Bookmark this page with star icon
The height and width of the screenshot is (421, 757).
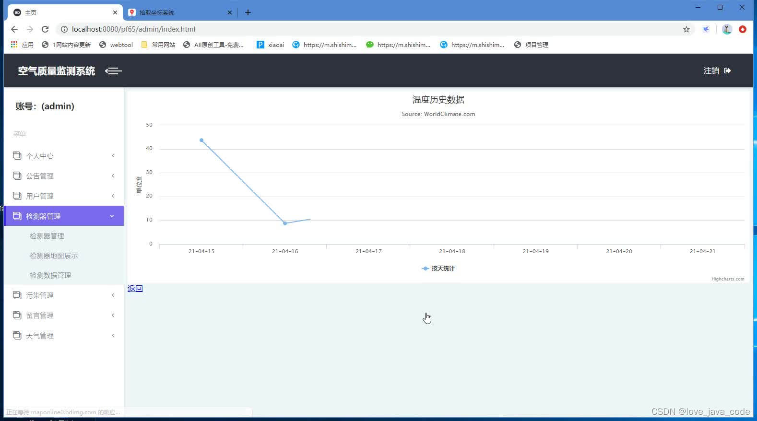coord(686,29)
